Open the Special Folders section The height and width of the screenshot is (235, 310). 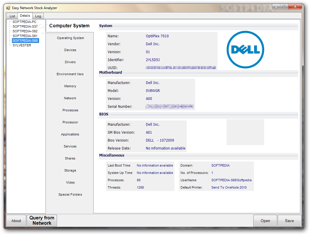tap(70, 195)
